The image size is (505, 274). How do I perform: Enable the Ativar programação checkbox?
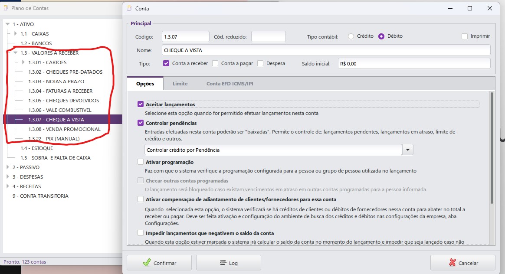(141, 162)
